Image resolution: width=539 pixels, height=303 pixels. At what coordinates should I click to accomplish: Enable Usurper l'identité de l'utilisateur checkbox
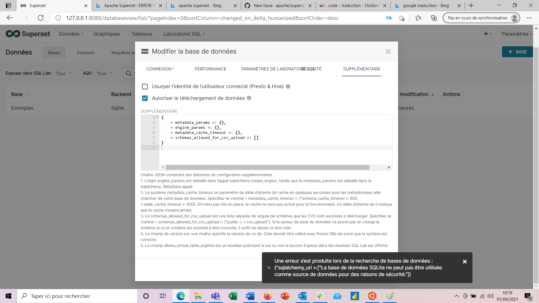coord(145,86)
